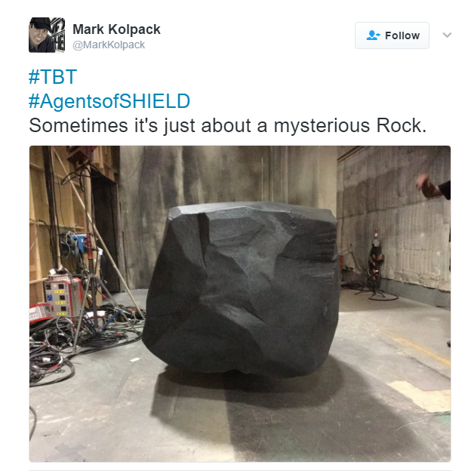Click the hand visible at photo edge
The width and height of the screenshot is (468, 471).
click(429, 185)
